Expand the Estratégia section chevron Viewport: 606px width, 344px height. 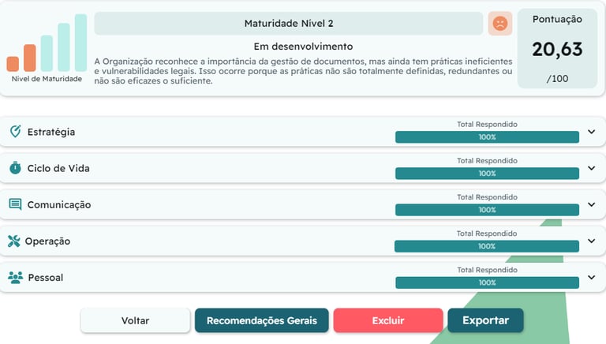pyautogui.click(x=591, y=132)
